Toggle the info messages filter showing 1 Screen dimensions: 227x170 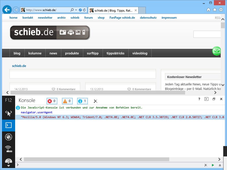pyautogui.click(x=82, y=101)
